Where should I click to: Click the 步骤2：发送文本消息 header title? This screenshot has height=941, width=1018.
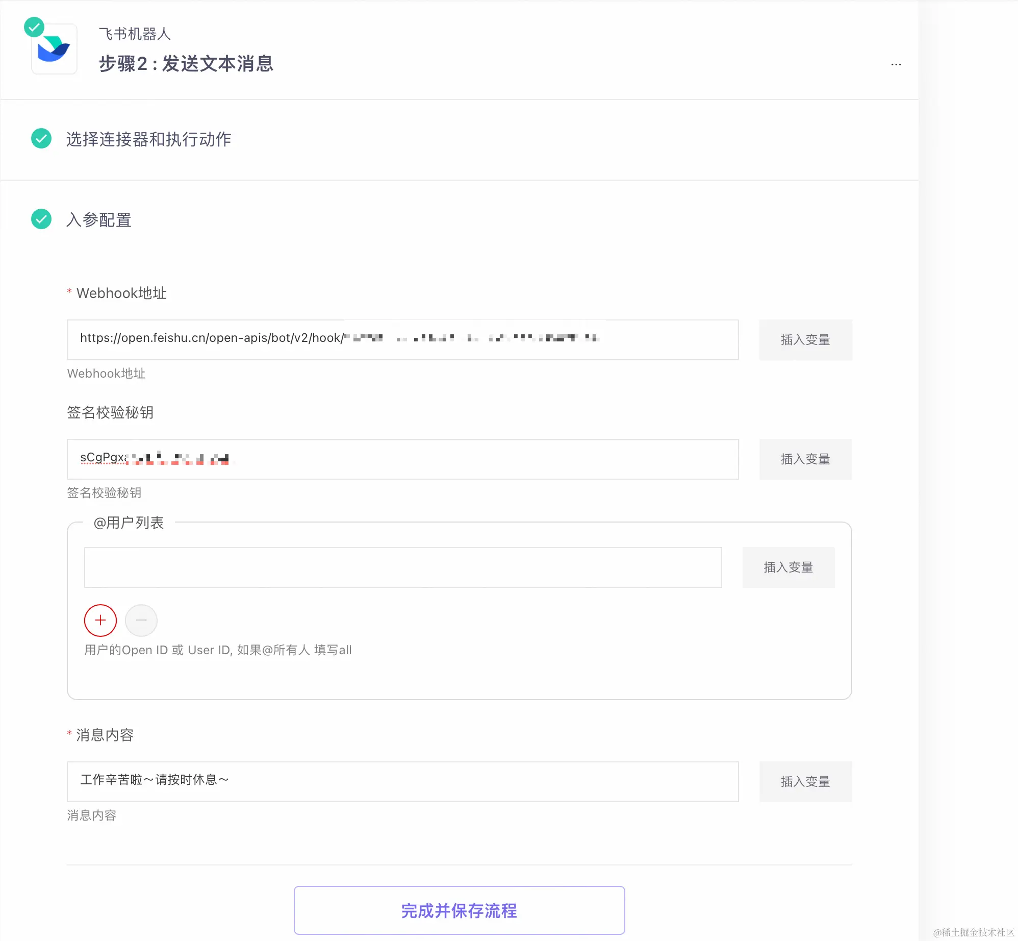186,64
